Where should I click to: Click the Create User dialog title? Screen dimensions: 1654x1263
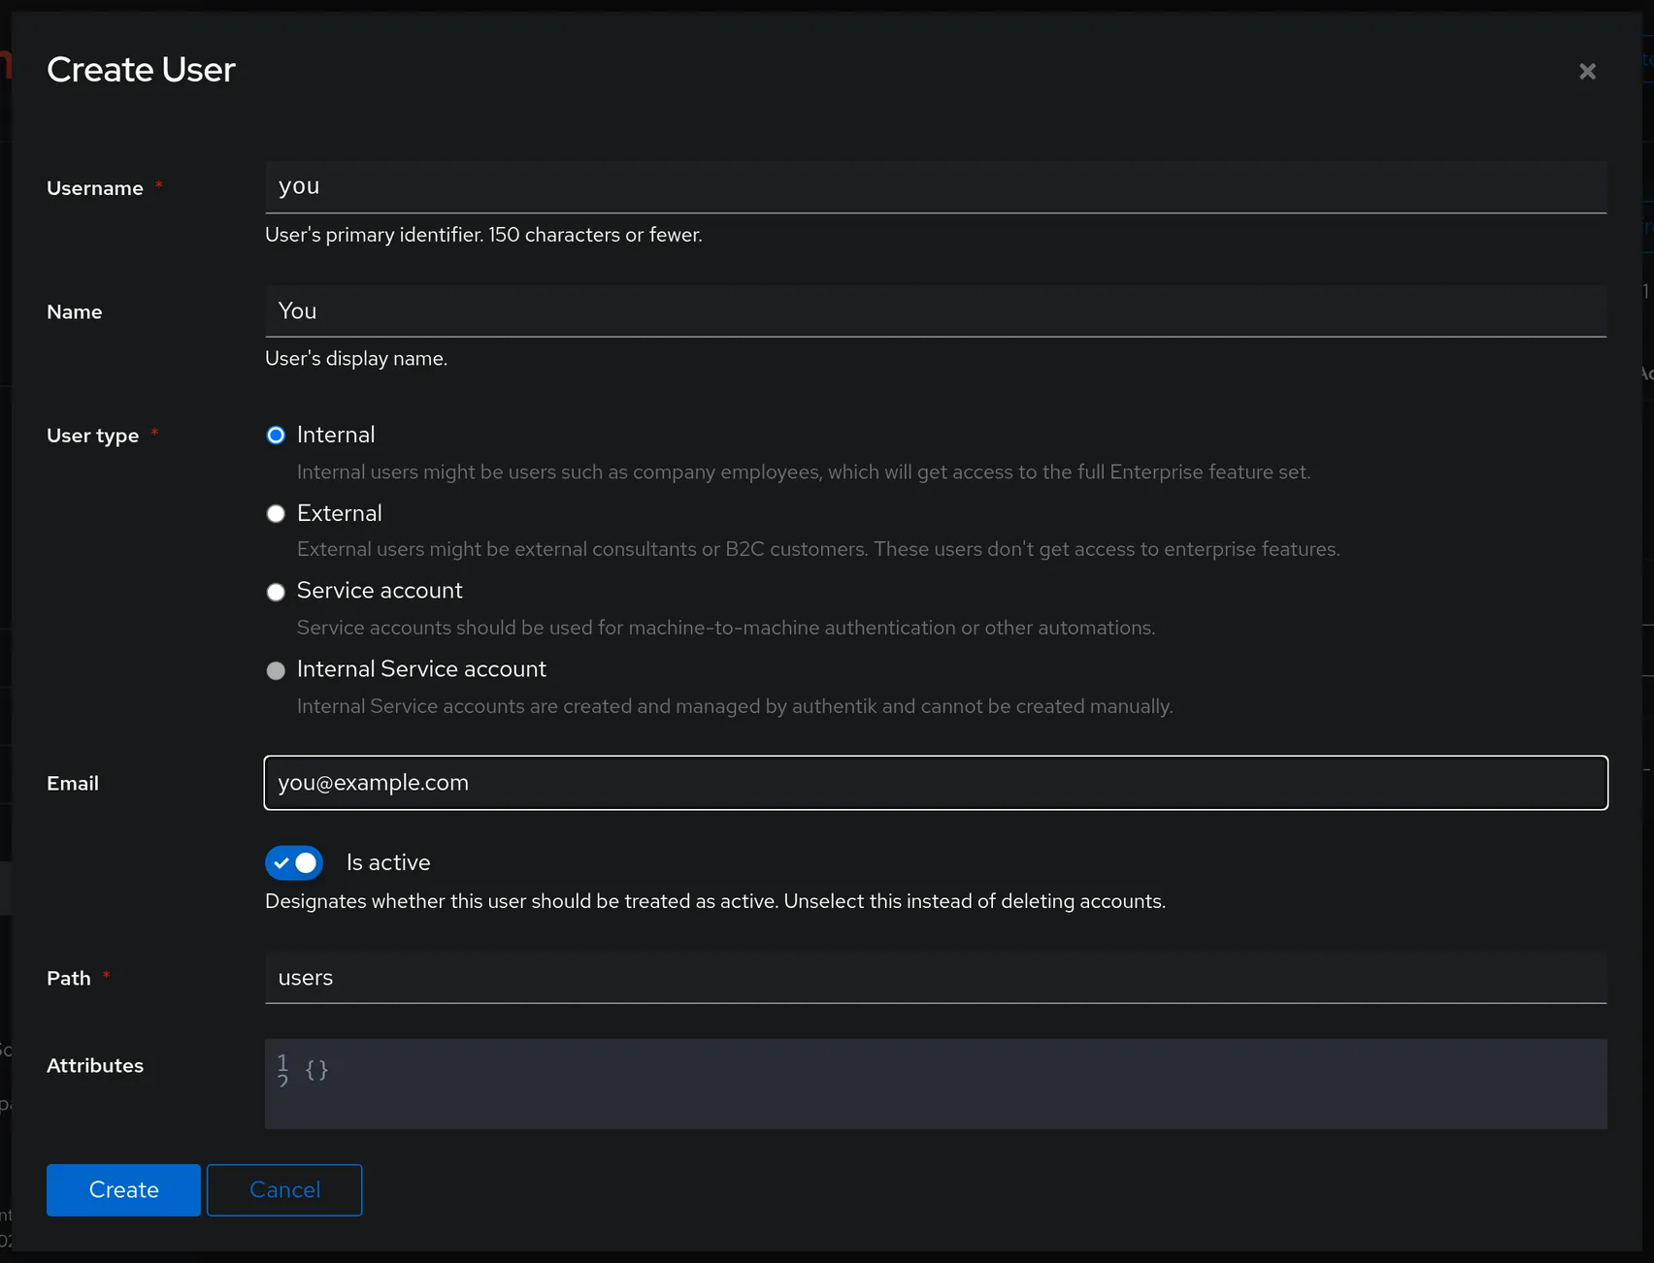click(x=141, y=70)
